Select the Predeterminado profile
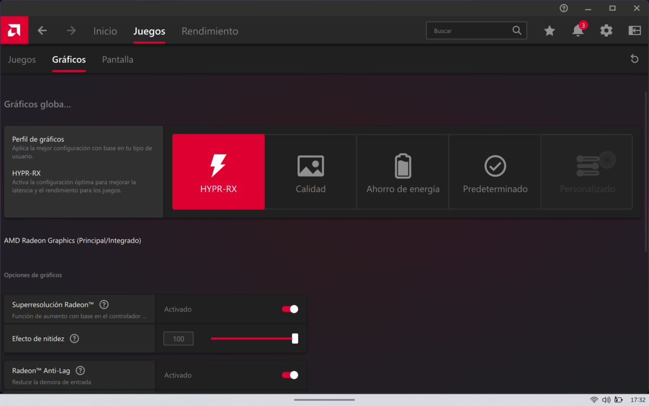Viewport: 649px width, 406px height. coord(495,172)
